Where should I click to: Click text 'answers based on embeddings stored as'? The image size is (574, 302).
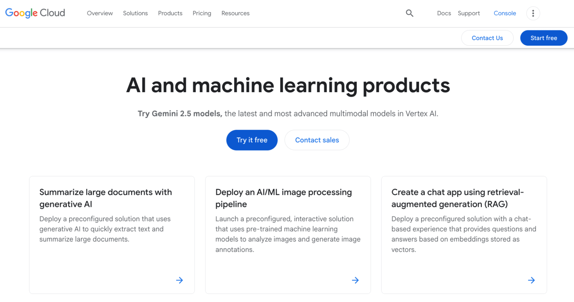click(x=455, y=239)
